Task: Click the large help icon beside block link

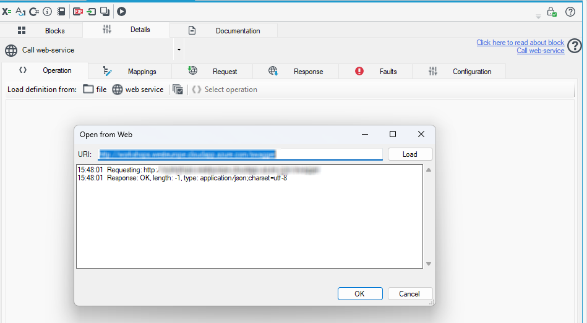Action: coord(575,46)
